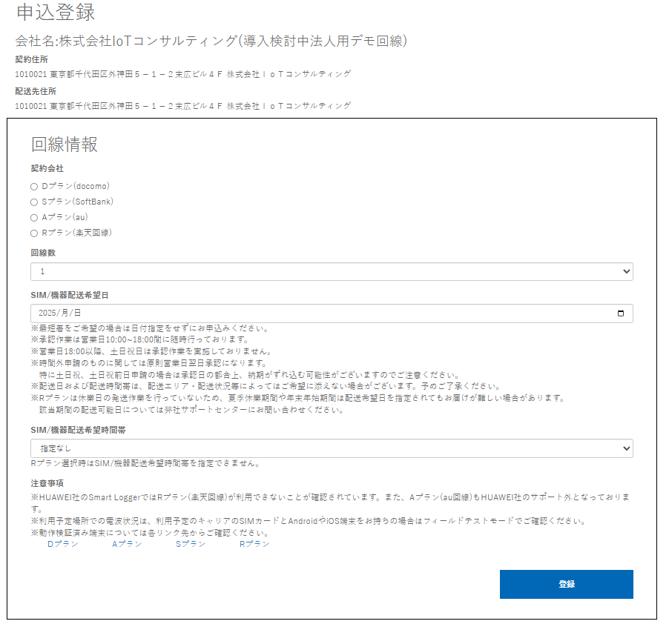Click the 回線情報 section heading
Viewport: 669px width, 624px height.
[x=65, y=145]
